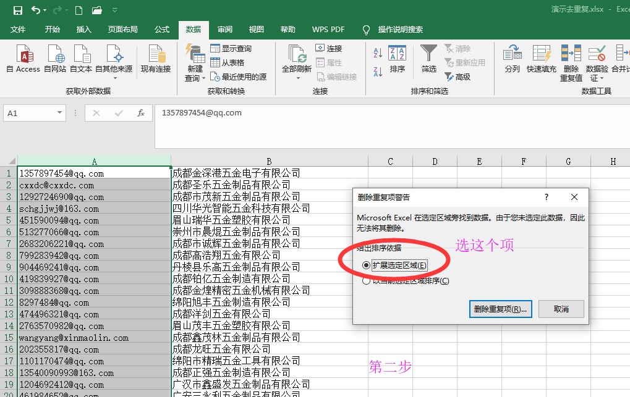Screen dimensions: 630x397
Task: Open the 连接 connections button
Action: click(329, 49)
